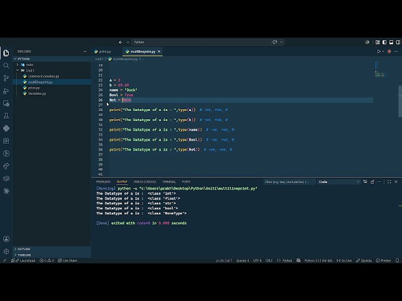Viewport: 402px width, 301px height.
Task: Click Live Share in the status bar
Action: [67, 261]
